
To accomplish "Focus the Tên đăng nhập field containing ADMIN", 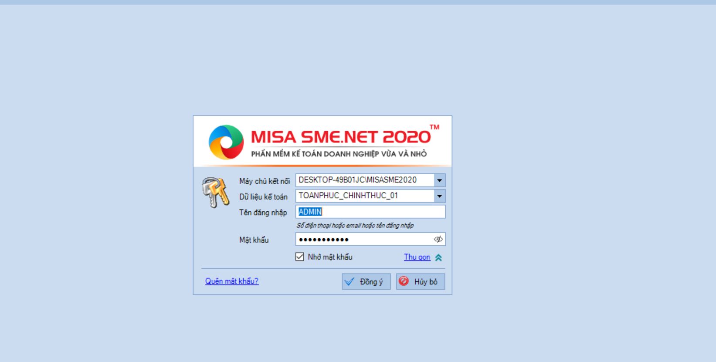I will click(370, 212).
